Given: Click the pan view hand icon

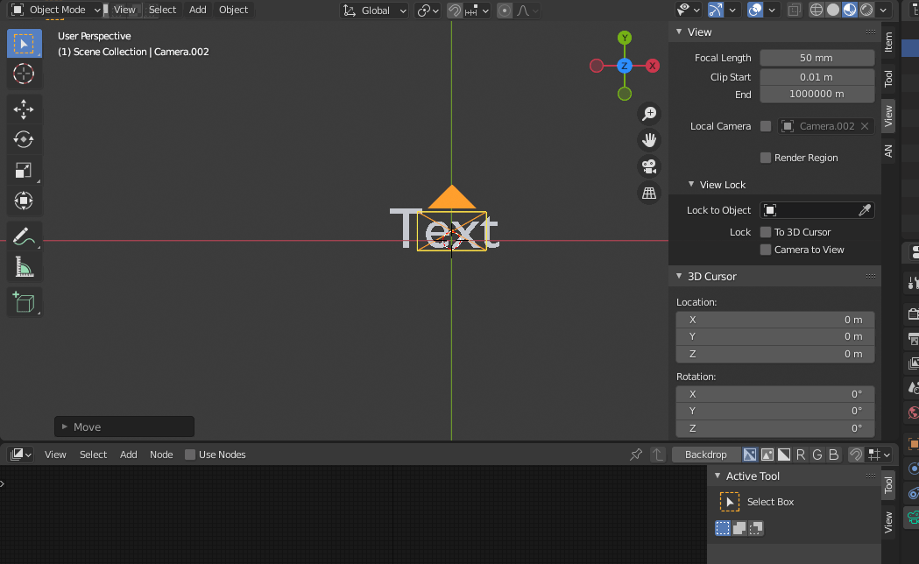Looking at the screenshot, I should [x=649, y=140].
